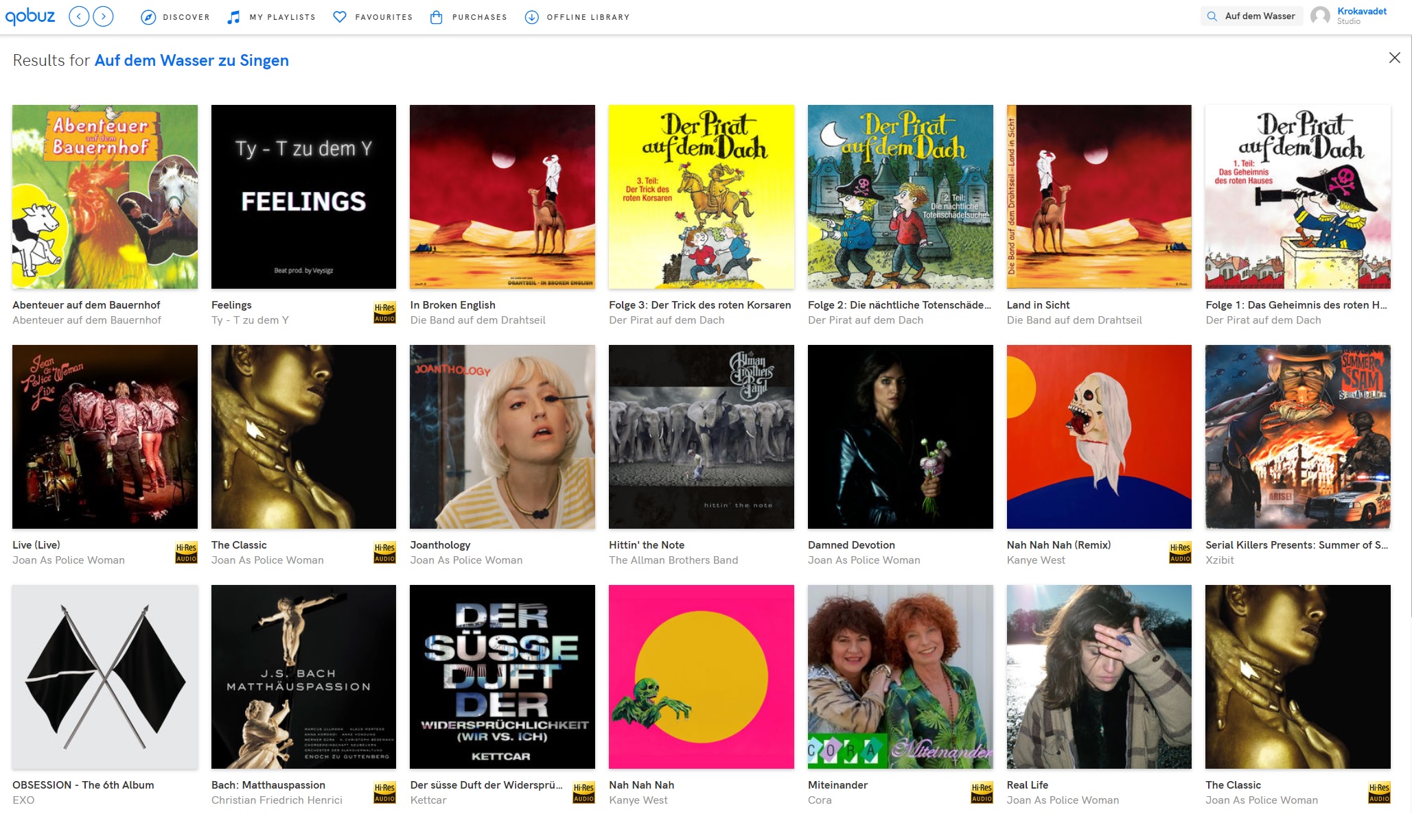The image size is (1412, 814).
Task: Open Feelings album cover
Action: (303, 197)
